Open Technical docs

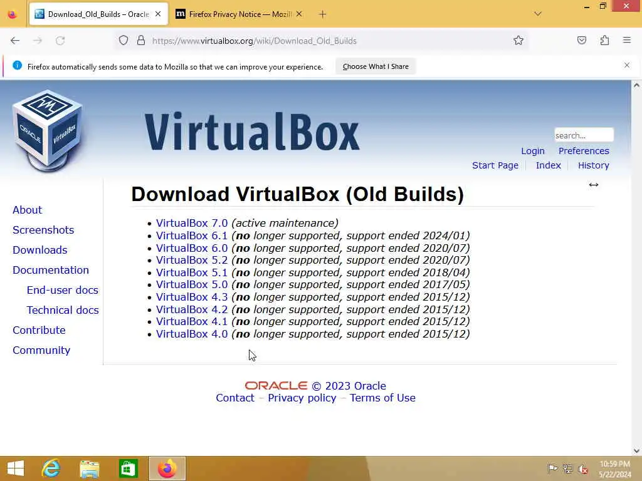(x=63, y=310)
